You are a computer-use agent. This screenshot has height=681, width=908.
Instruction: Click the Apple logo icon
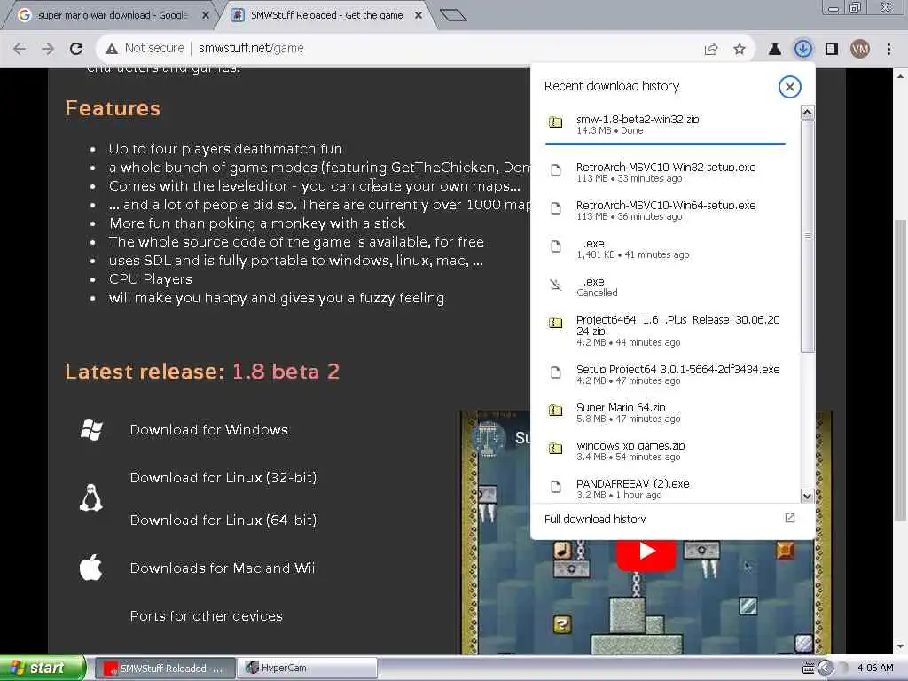(x=91, y=567)
